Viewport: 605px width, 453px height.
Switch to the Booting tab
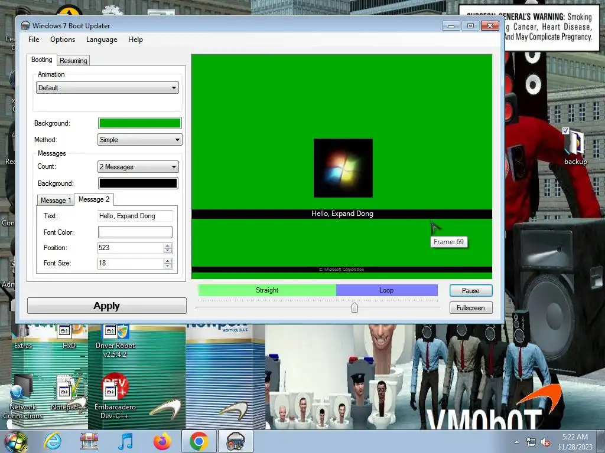pyautogui.click(x=42, y=60)
